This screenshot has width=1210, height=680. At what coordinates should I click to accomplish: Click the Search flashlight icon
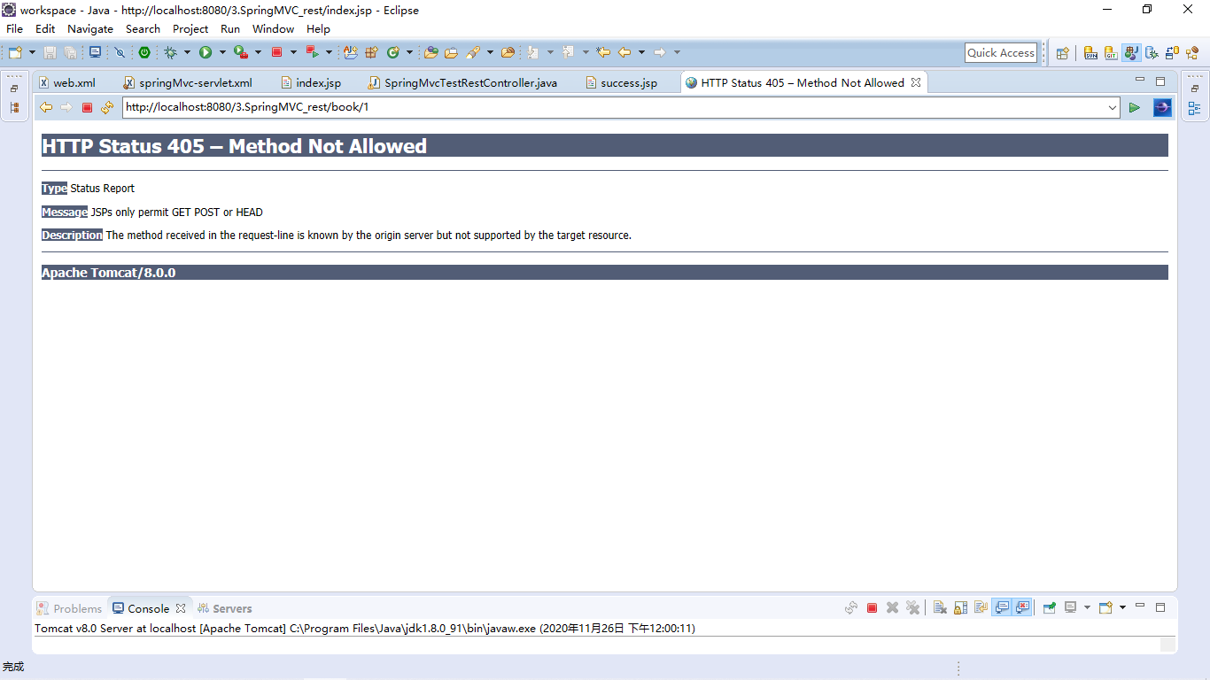473,53
